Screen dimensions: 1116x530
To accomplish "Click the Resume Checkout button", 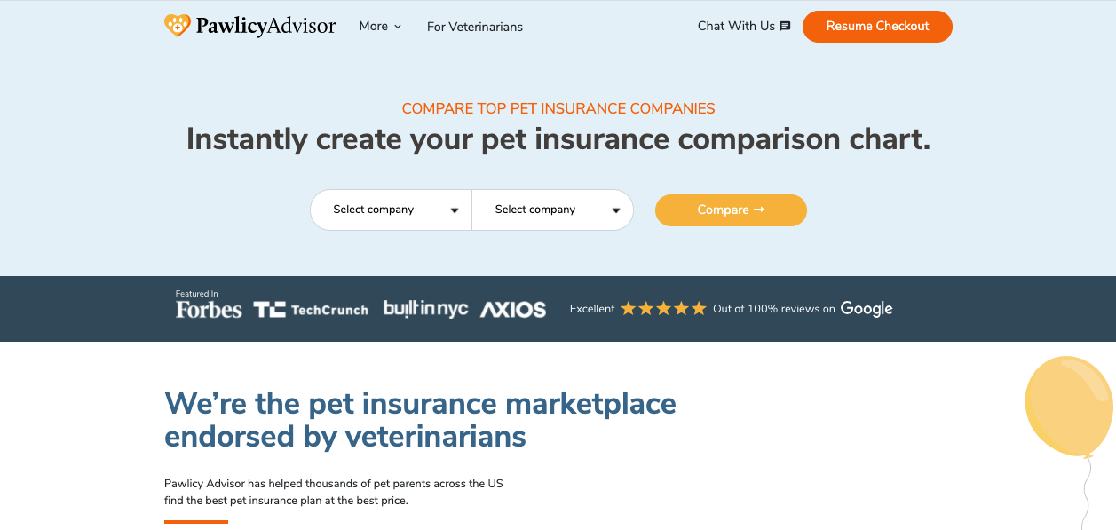I will tap(877, 27).
